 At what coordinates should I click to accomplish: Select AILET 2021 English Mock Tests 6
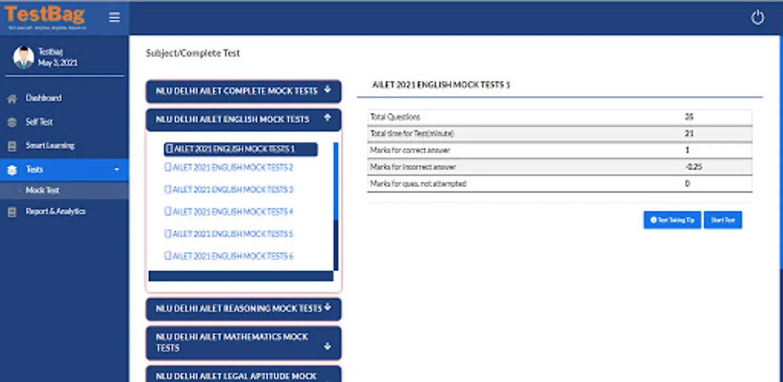pos(229,256)
